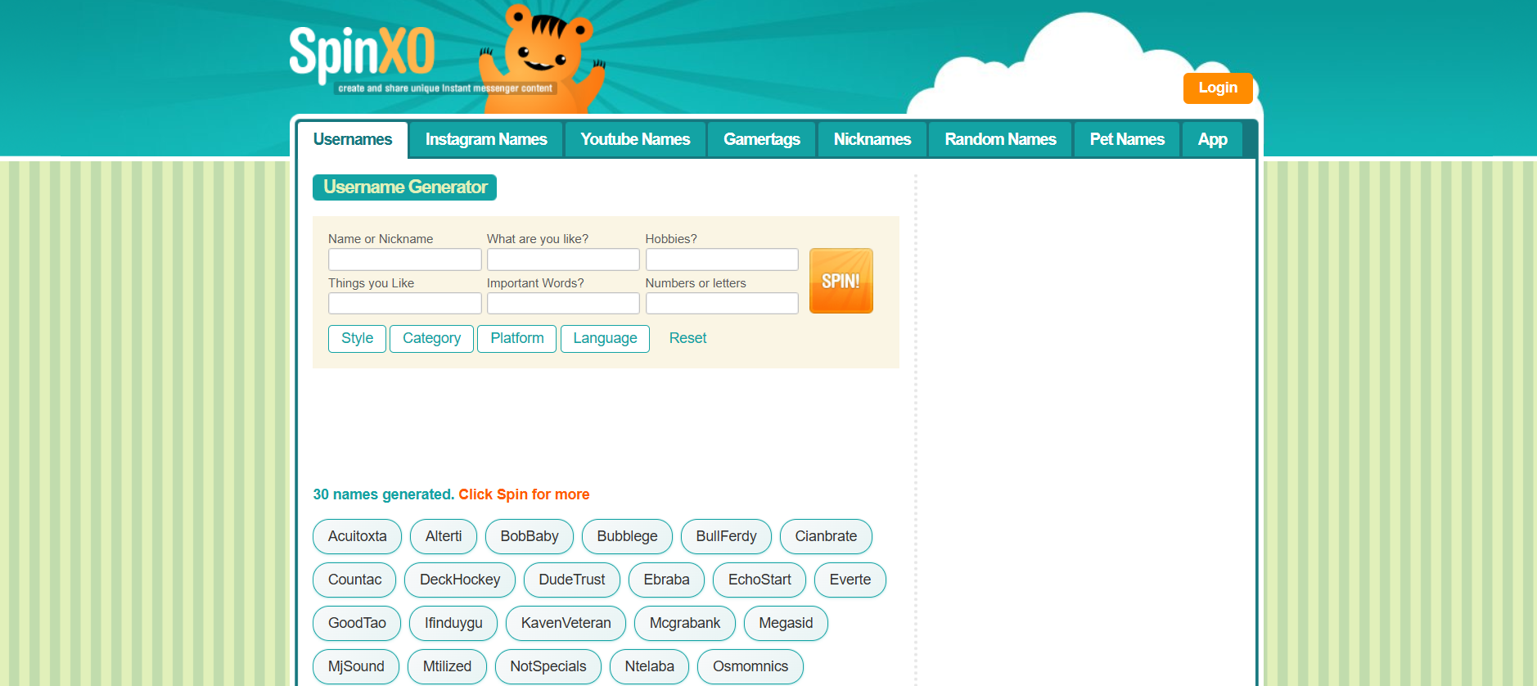1537x686 pixels.
Task: Open the Random Names tab
Action: 1000,139
